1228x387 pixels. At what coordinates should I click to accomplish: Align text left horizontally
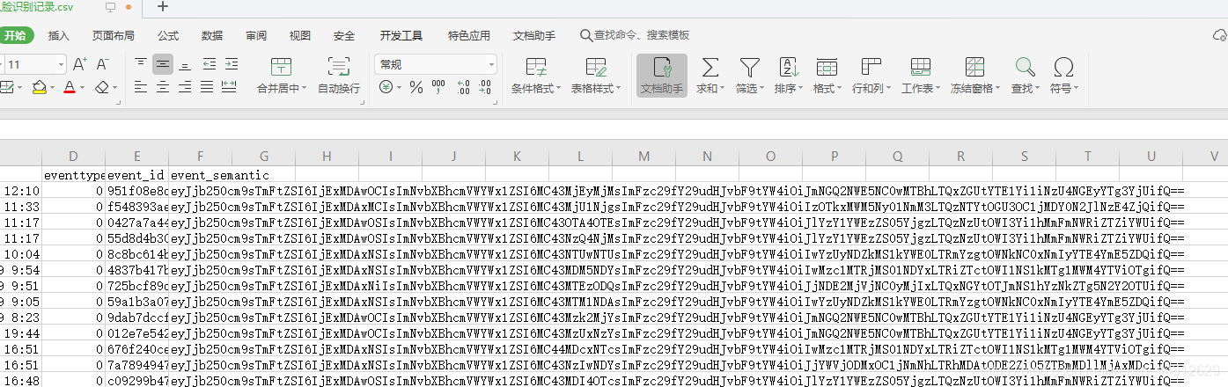141,87
